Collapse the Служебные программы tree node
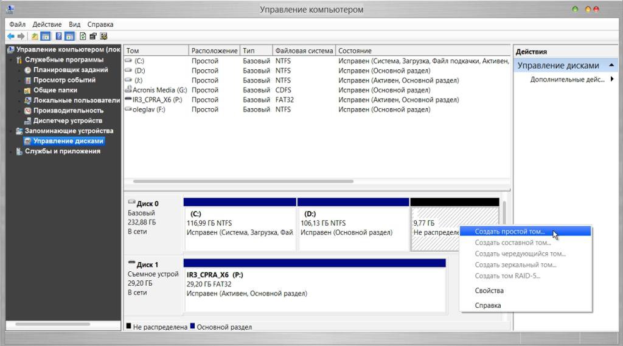This screenshot has height=346, width=623. pos(11,60)
